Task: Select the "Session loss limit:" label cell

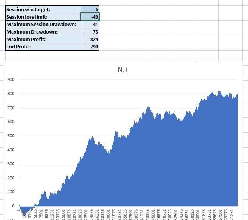Action: [43, 17]
